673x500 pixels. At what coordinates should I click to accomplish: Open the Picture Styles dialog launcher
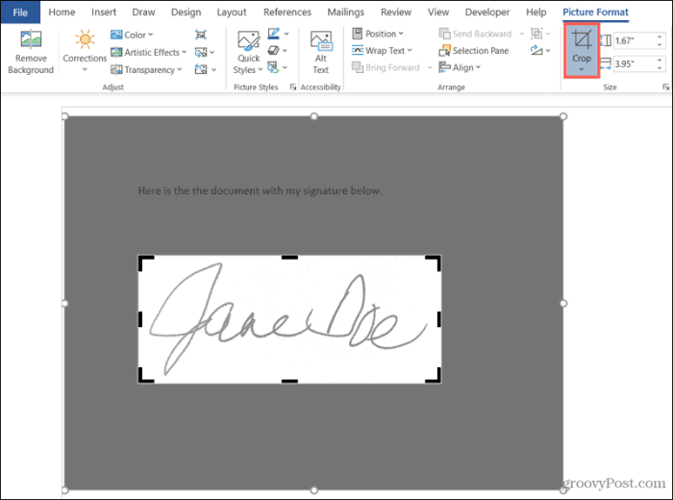tap(293, 87)
